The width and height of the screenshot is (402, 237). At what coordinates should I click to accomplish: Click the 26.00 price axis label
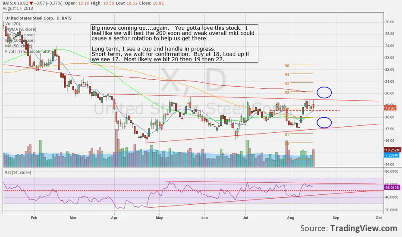(x=389, y=22)
